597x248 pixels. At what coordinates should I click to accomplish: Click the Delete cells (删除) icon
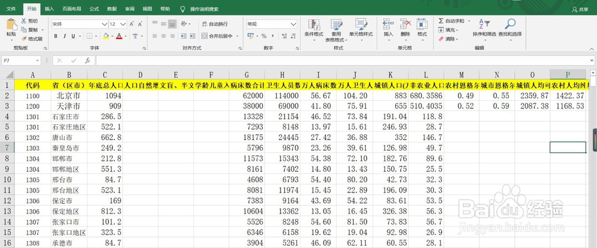(x=405, y=24)
